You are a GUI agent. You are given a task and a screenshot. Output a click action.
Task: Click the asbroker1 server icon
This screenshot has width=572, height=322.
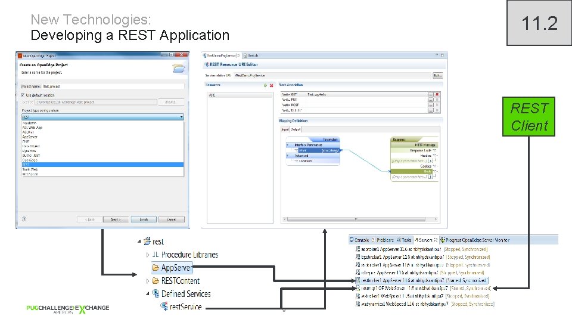pyautogui.click(x=358, y=249)
